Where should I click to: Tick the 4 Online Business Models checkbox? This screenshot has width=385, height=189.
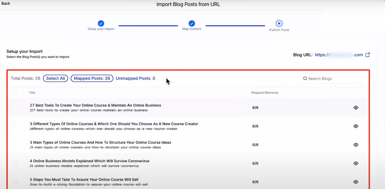pos(15,163)
